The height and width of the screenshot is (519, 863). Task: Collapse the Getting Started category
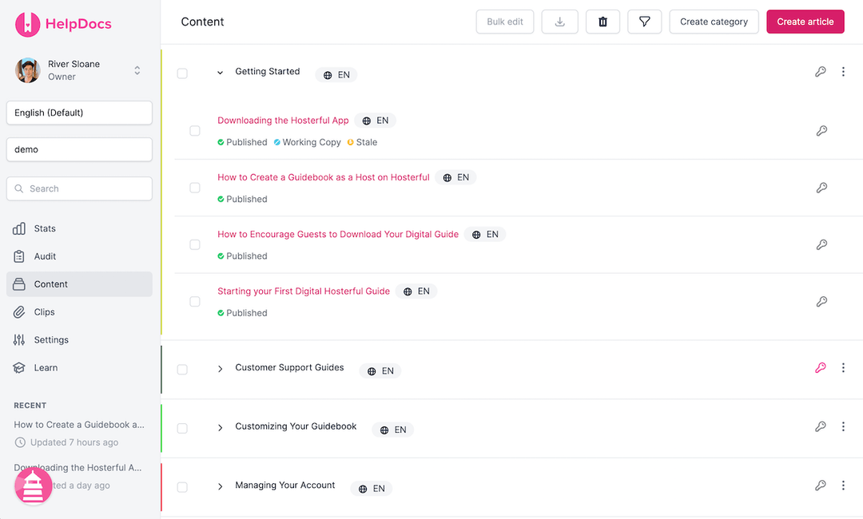pyautogui.click(x=220, y=72)
